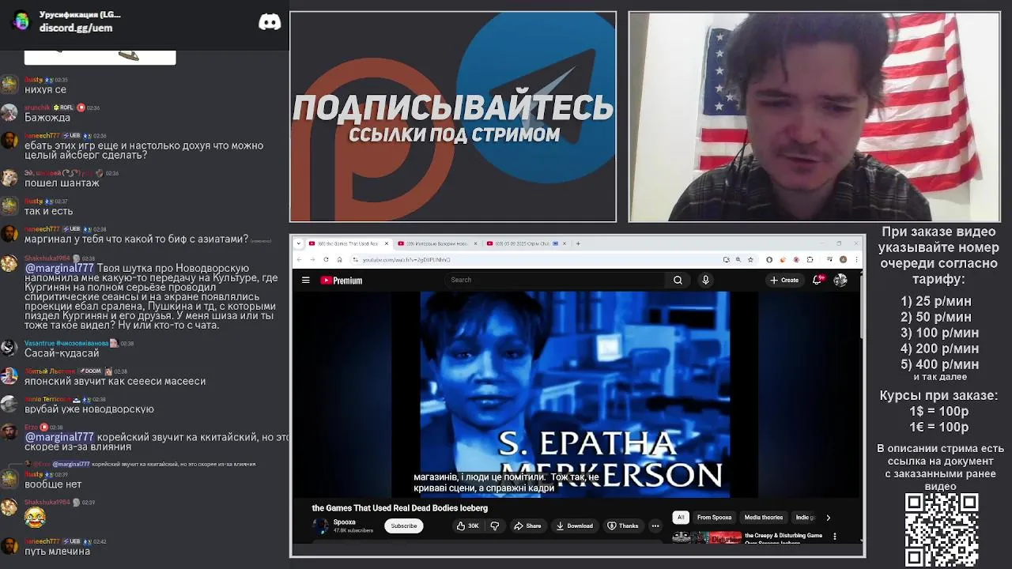Screen dimensions: 1012x569
Task: Click in the YouTube search field
Action: click(x=557, y=280)
